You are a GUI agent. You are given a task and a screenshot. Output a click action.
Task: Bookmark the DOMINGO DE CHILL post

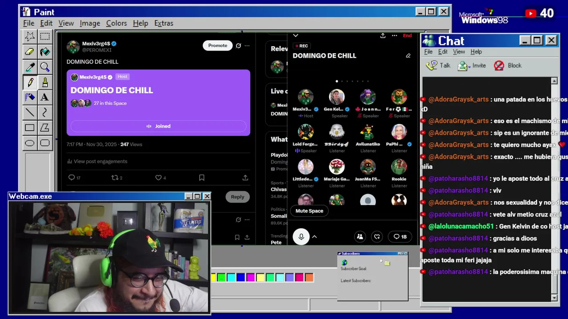click(201, 178)
